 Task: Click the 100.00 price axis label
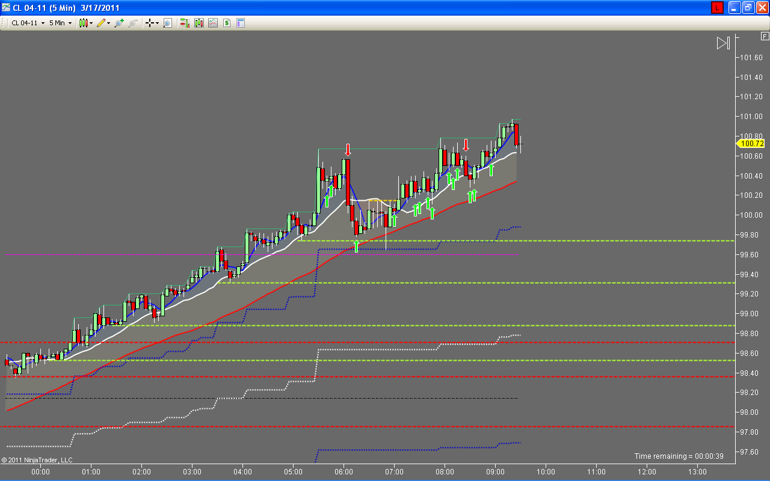(x=751, y=215)
